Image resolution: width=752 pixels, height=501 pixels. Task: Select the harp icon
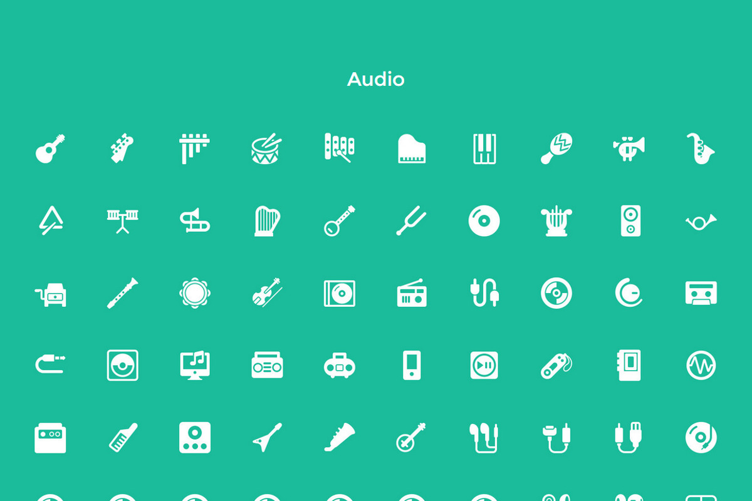tap(267, 220)
